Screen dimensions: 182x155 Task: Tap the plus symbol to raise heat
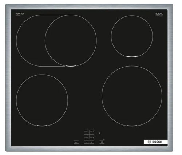coord(92,142)
